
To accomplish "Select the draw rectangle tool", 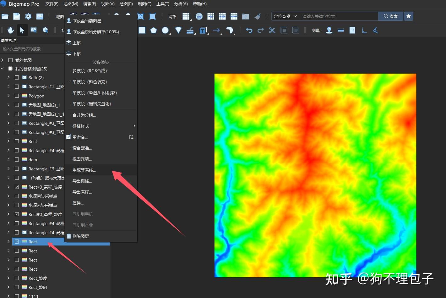I will 142,30.
